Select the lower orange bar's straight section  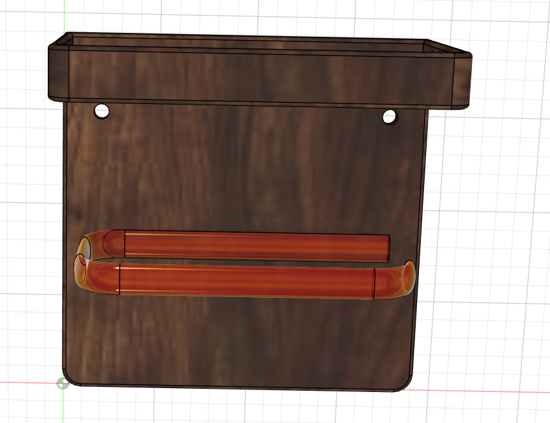point(245,280)
